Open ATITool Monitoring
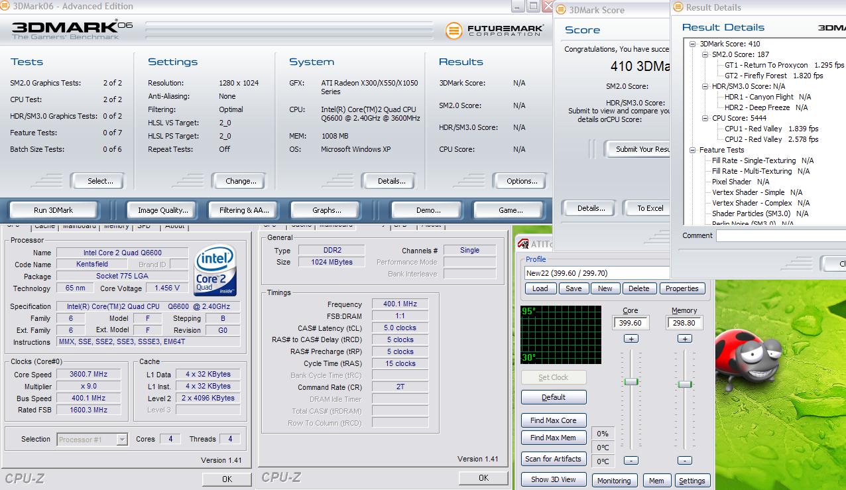 click(x=614, y=481)
